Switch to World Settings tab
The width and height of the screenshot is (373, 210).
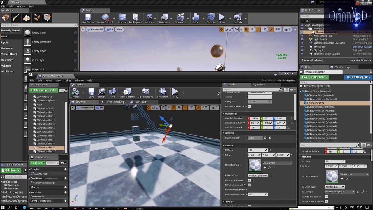click(x=342, y=67)
